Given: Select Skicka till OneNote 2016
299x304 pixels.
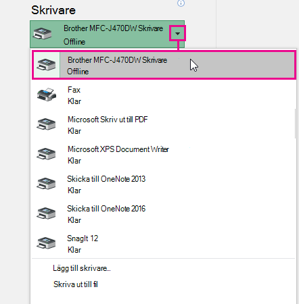Looking at the screenshot, I should coord(164,214).
